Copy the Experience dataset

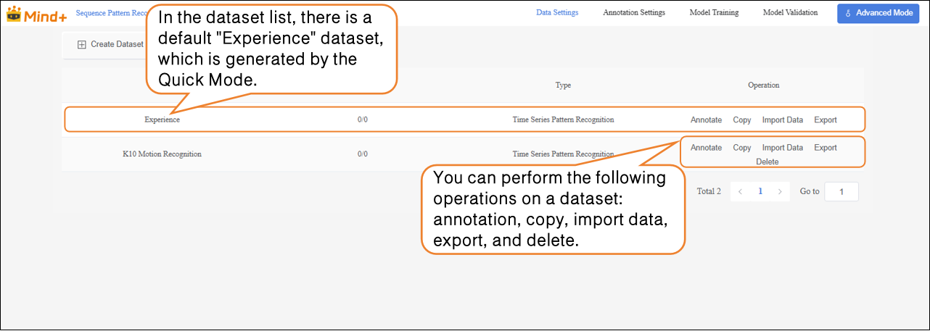[x=742, y=120]
